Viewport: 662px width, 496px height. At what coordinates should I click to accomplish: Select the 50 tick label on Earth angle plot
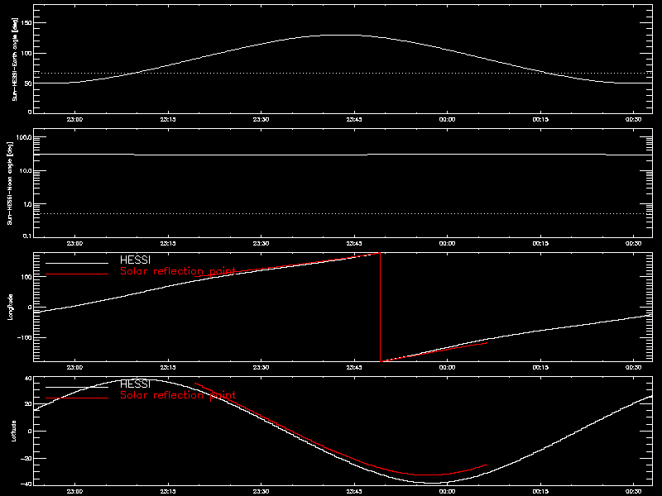coord(29,83)
